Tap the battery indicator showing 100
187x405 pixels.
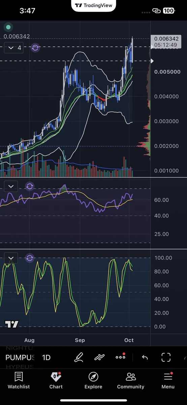(168, 11)
